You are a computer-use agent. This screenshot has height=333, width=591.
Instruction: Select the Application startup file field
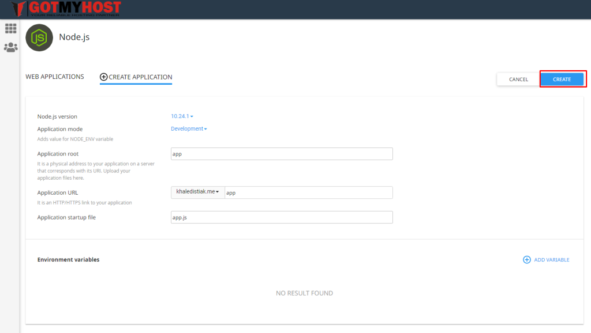point(282,217)
